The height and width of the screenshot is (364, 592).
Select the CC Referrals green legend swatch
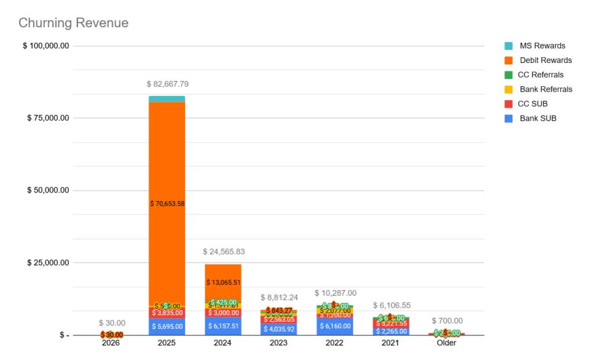pyautogui.click(x=509, y=75)
